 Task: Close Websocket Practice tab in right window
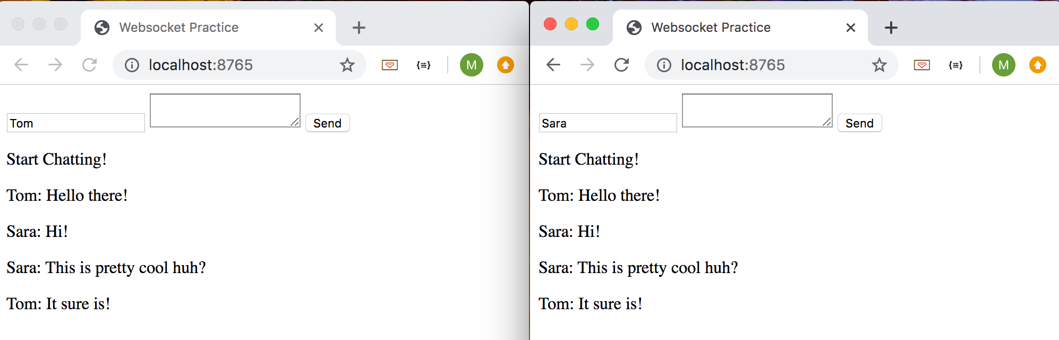click(851, 28)
